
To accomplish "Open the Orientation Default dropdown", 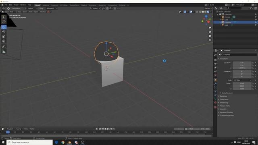I will pos(31,8).
